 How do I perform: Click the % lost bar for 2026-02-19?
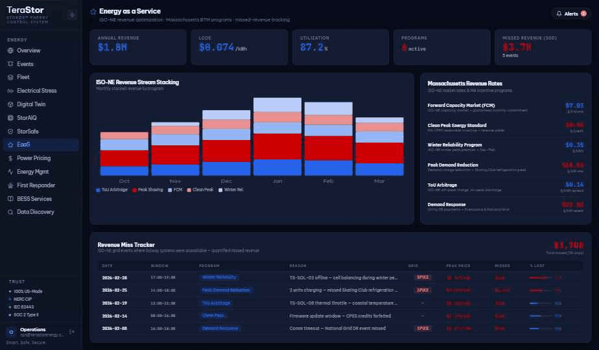[x=541, y=303]
